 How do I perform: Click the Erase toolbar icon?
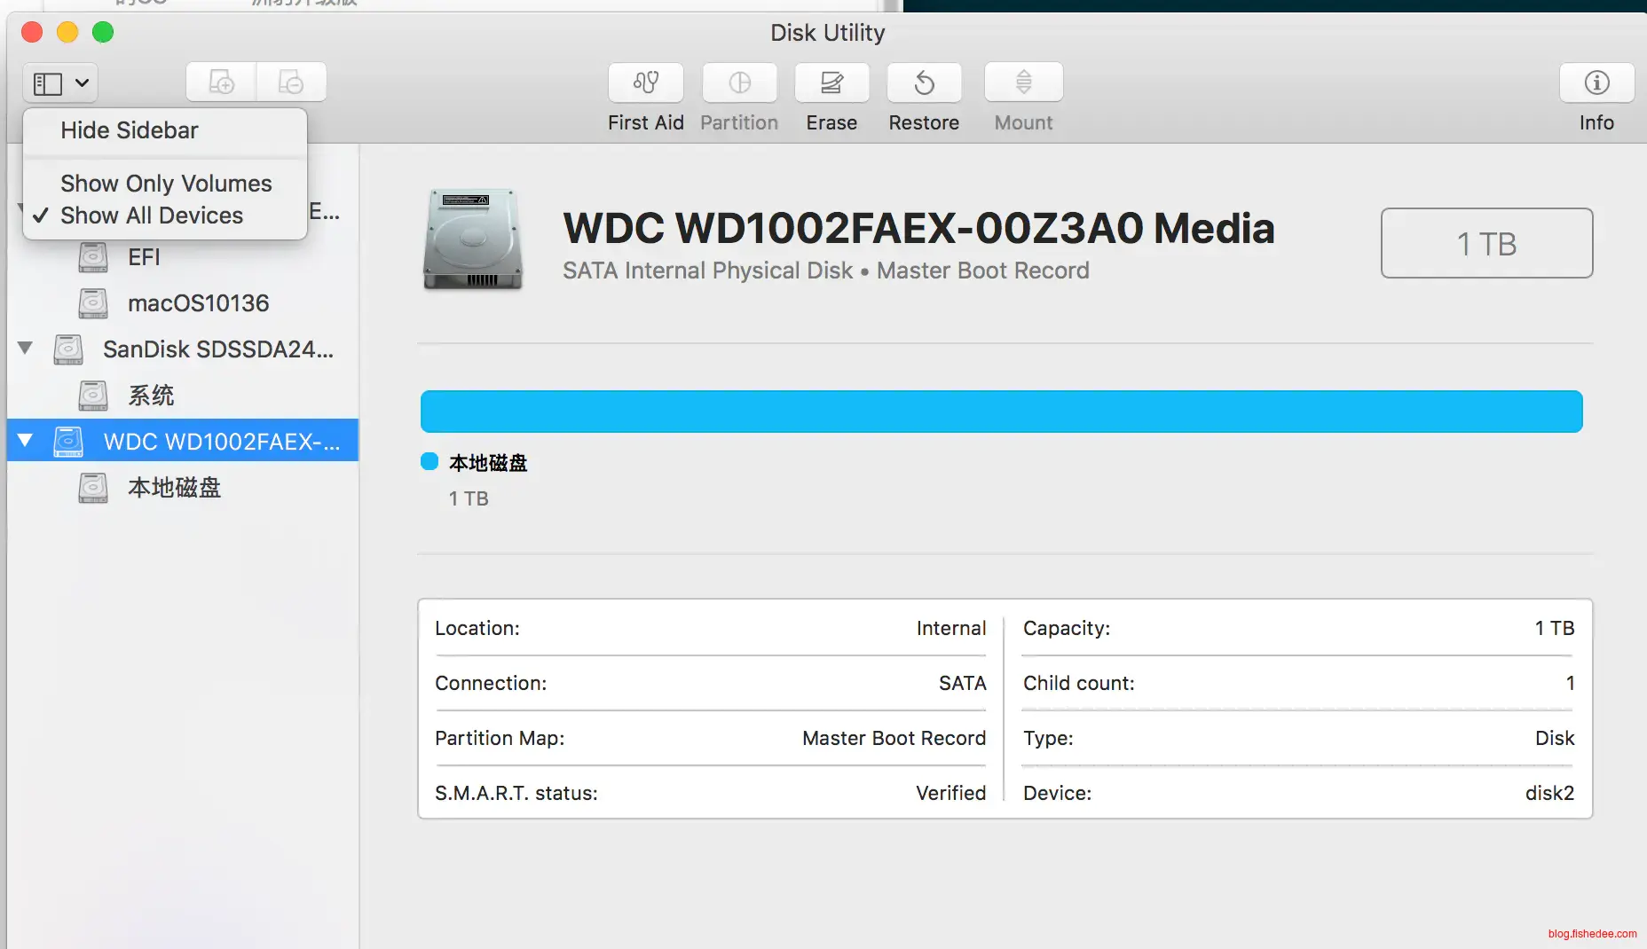831,83
